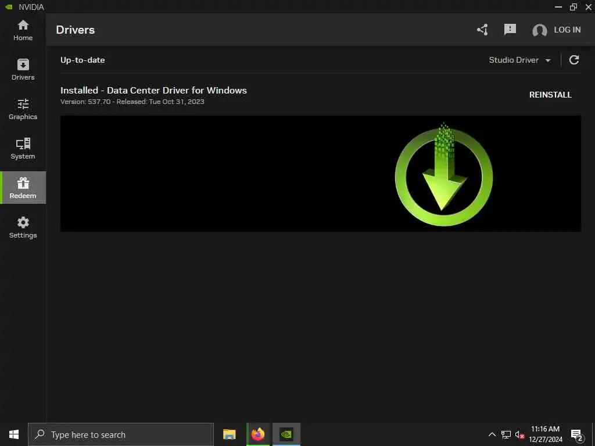Open File Explorer from the taskbar
595x446 pixels.
[x=229, y=434]
